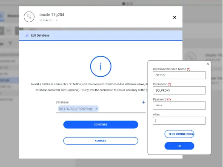Screen dimensions: 223x167
Task: Click the CONTINUE button
Action: (101, 124)
